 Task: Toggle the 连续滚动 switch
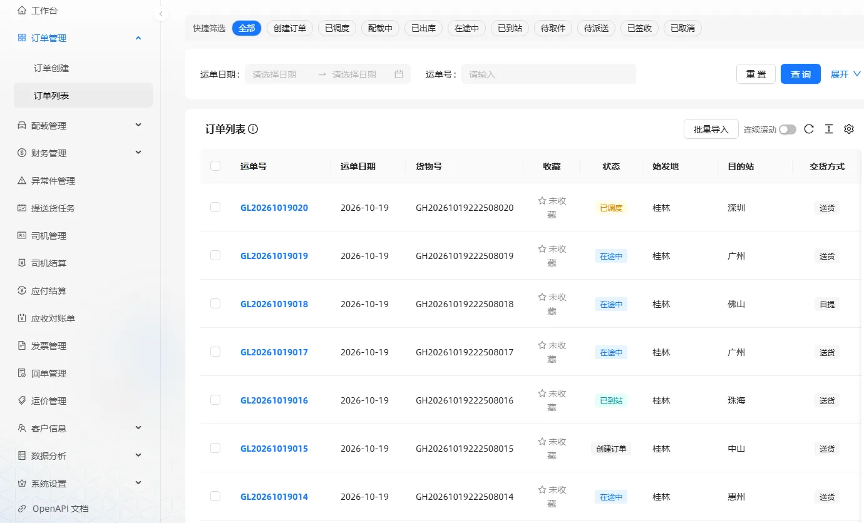tap(788, 129)
